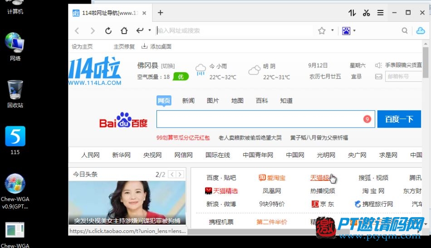
Task: Click the speaker announcement icon
Action: (378, 65)
